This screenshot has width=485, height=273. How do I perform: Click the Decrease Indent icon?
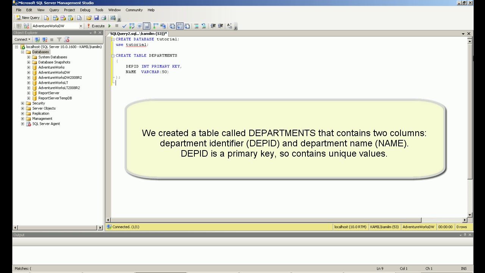213,26
